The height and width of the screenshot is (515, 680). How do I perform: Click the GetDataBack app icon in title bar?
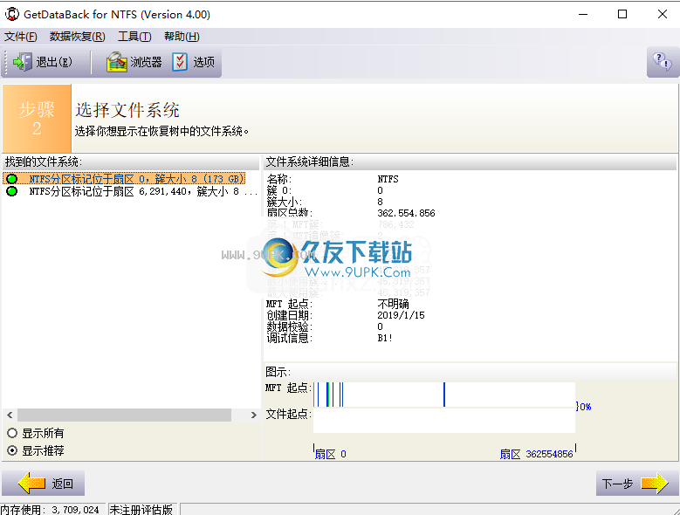(11, 14)
